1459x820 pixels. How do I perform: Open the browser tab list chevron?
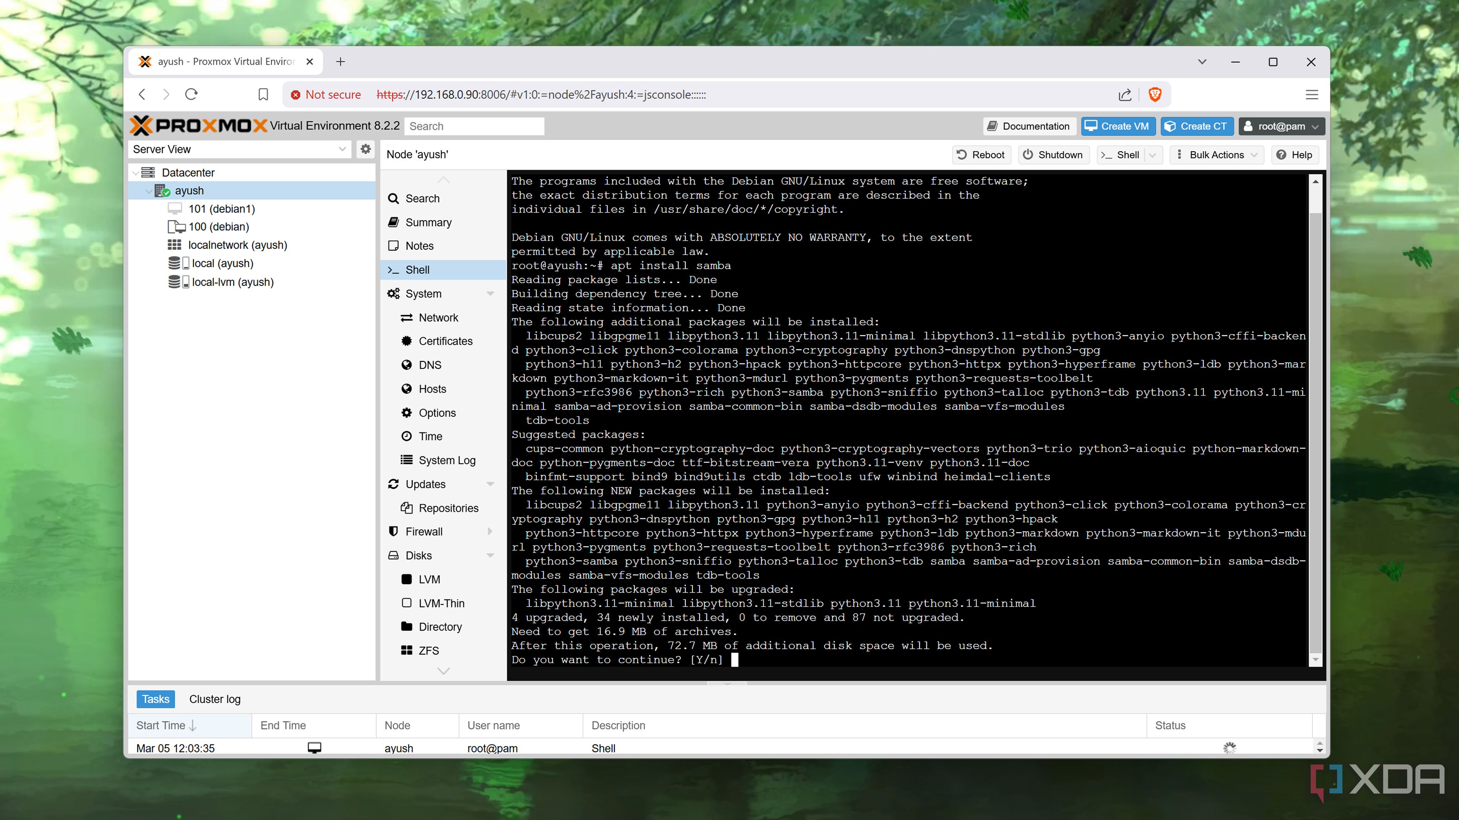[1202, 61]
